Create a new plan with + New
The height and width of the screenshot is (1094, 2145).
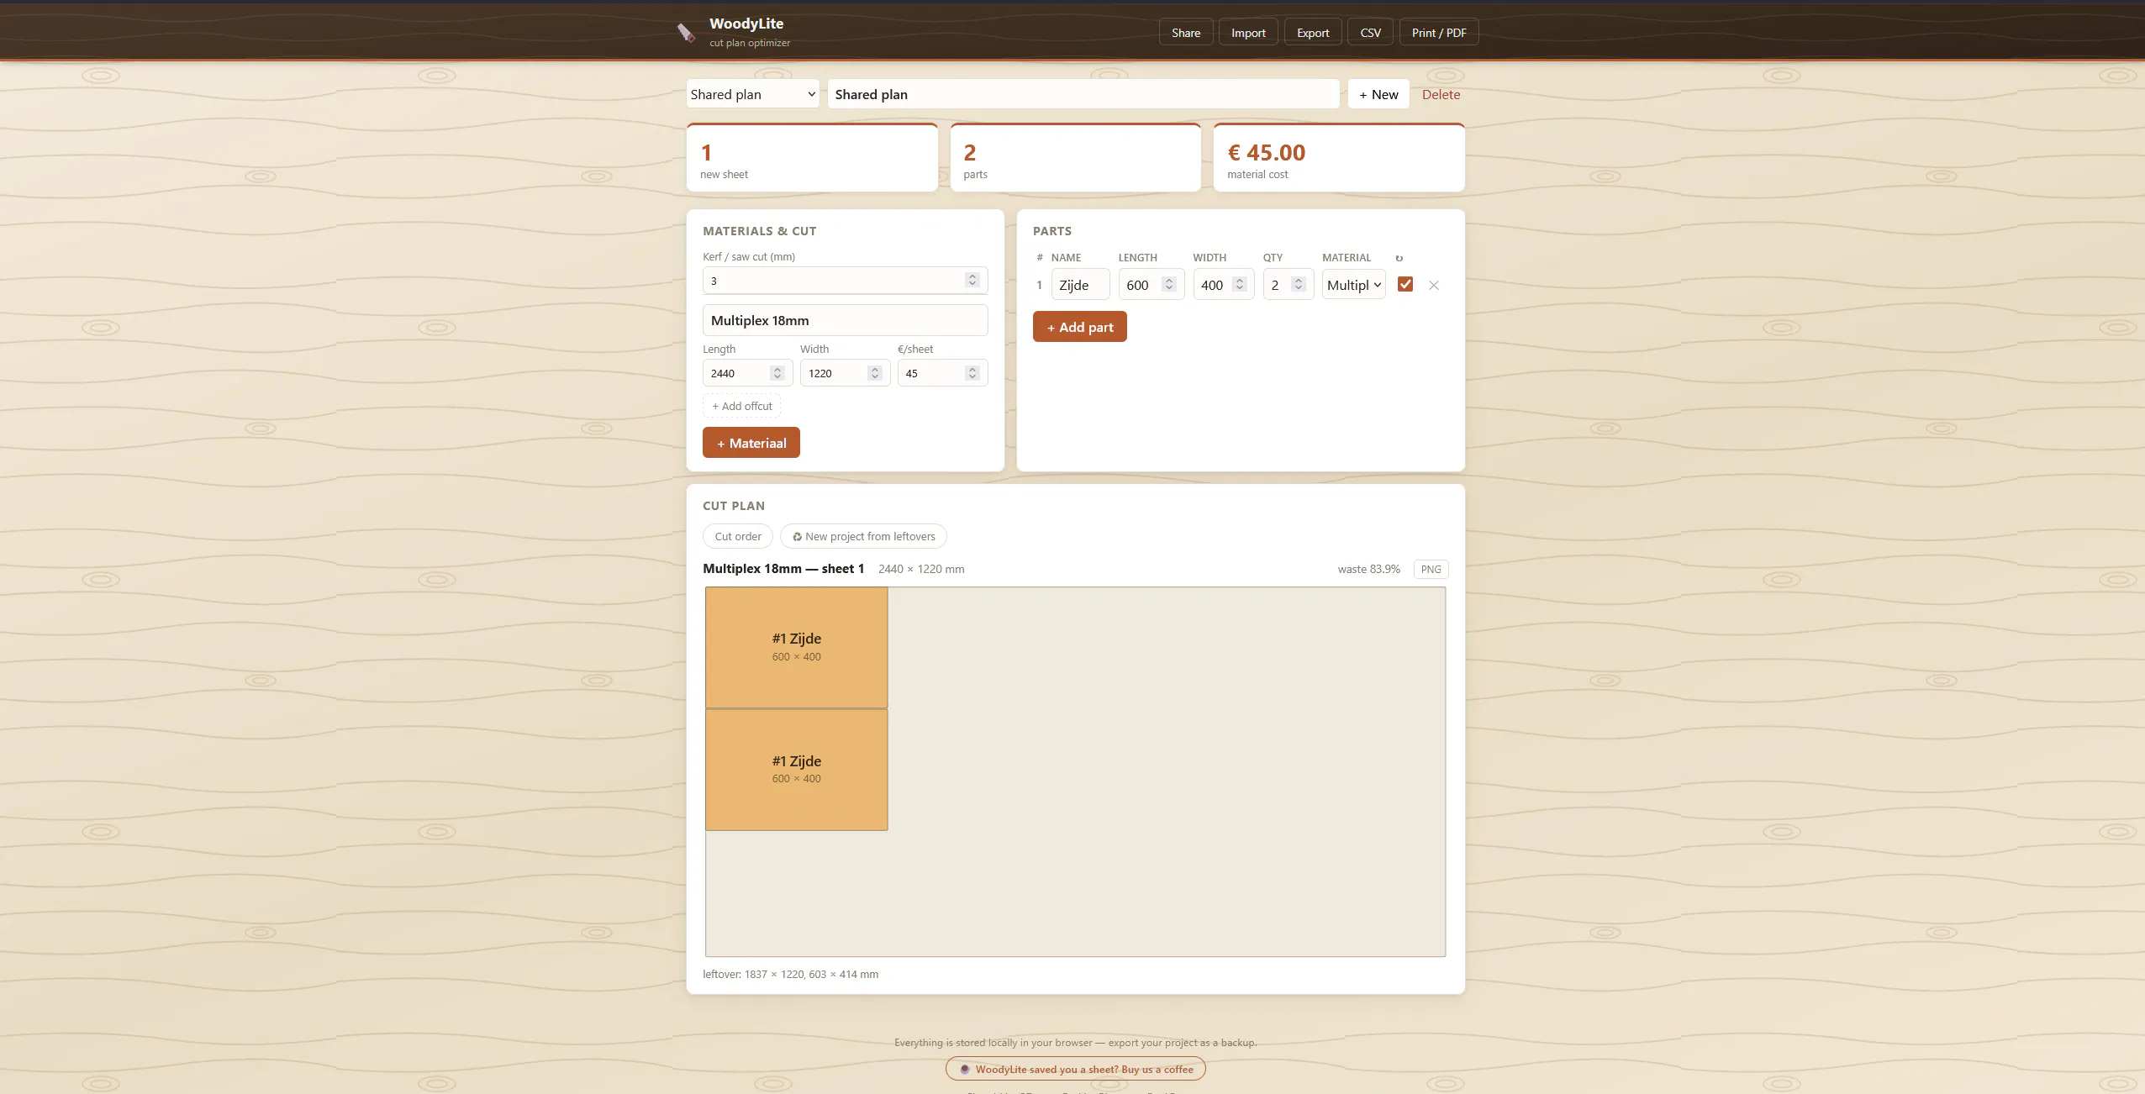[x=1378, y=94]
